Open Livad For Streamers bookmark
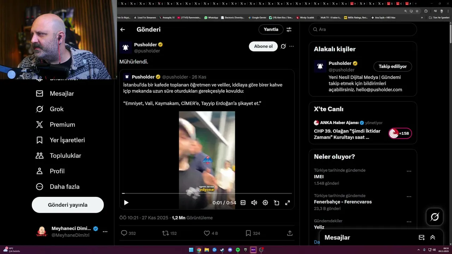This screenshot has height=254, width=452. tap(145, 17)
